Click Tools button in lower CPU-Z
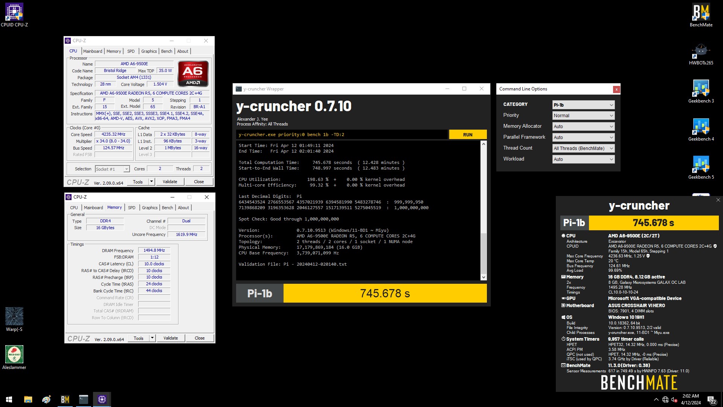This screenshot has height=407, width=723. coord(139,338)
